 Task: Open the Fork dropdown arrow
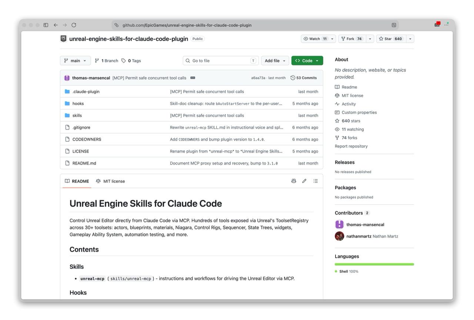(370, 39)
